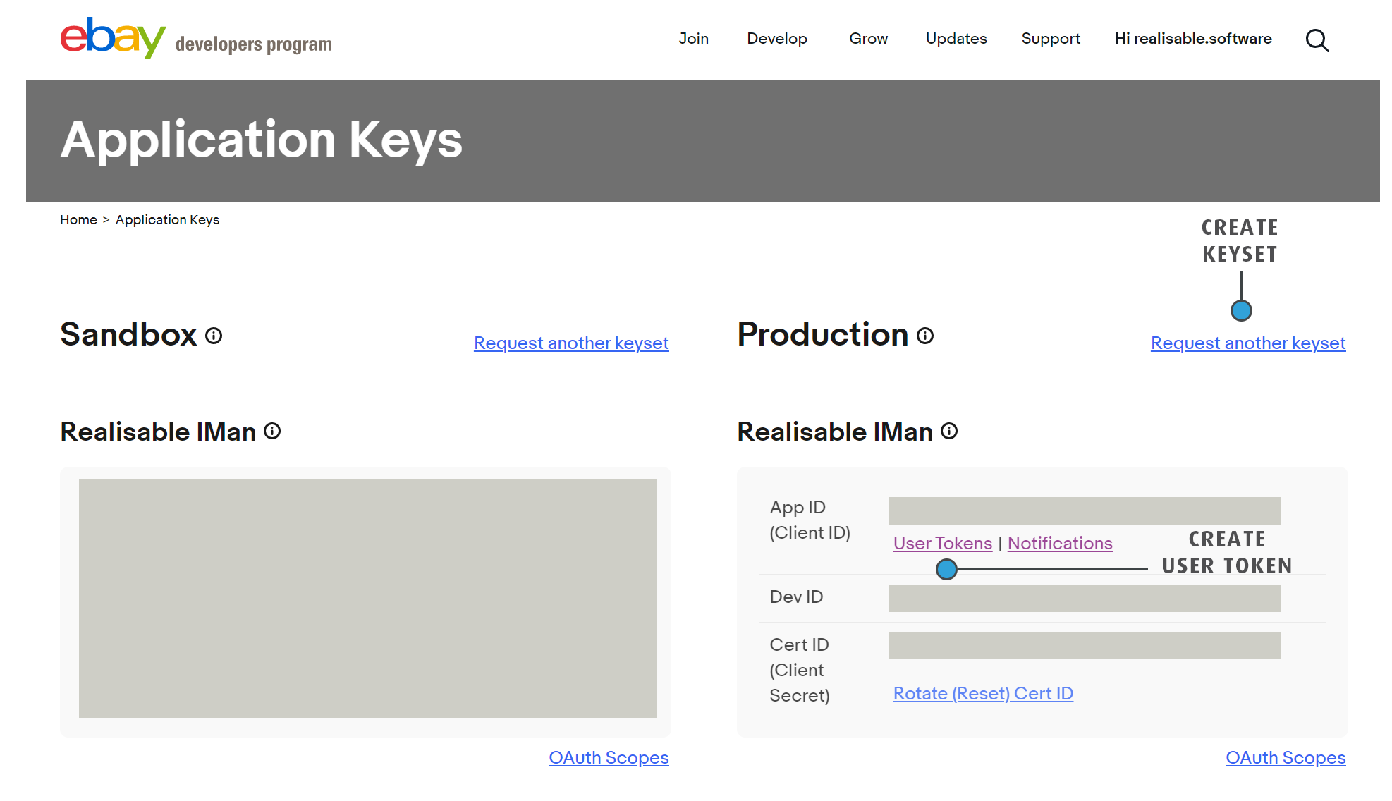Click info icon beside Sandbox heading
Image resolution: width=1392 pixels, height=801 pixels.
coord(214,336)
